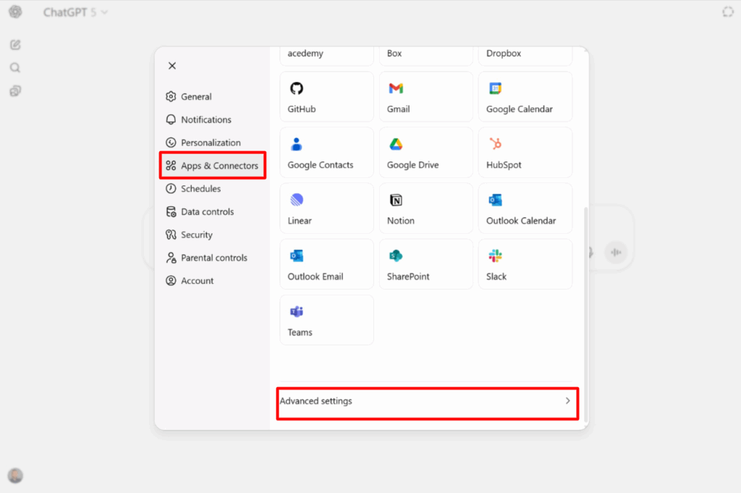The width and height of the screenshot is (741, 493).
Task: Select the Notion connector icon
Action: 396,200
